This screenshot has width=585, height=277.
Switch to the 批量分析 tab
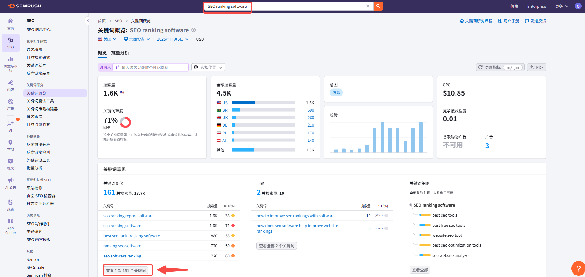120,53
